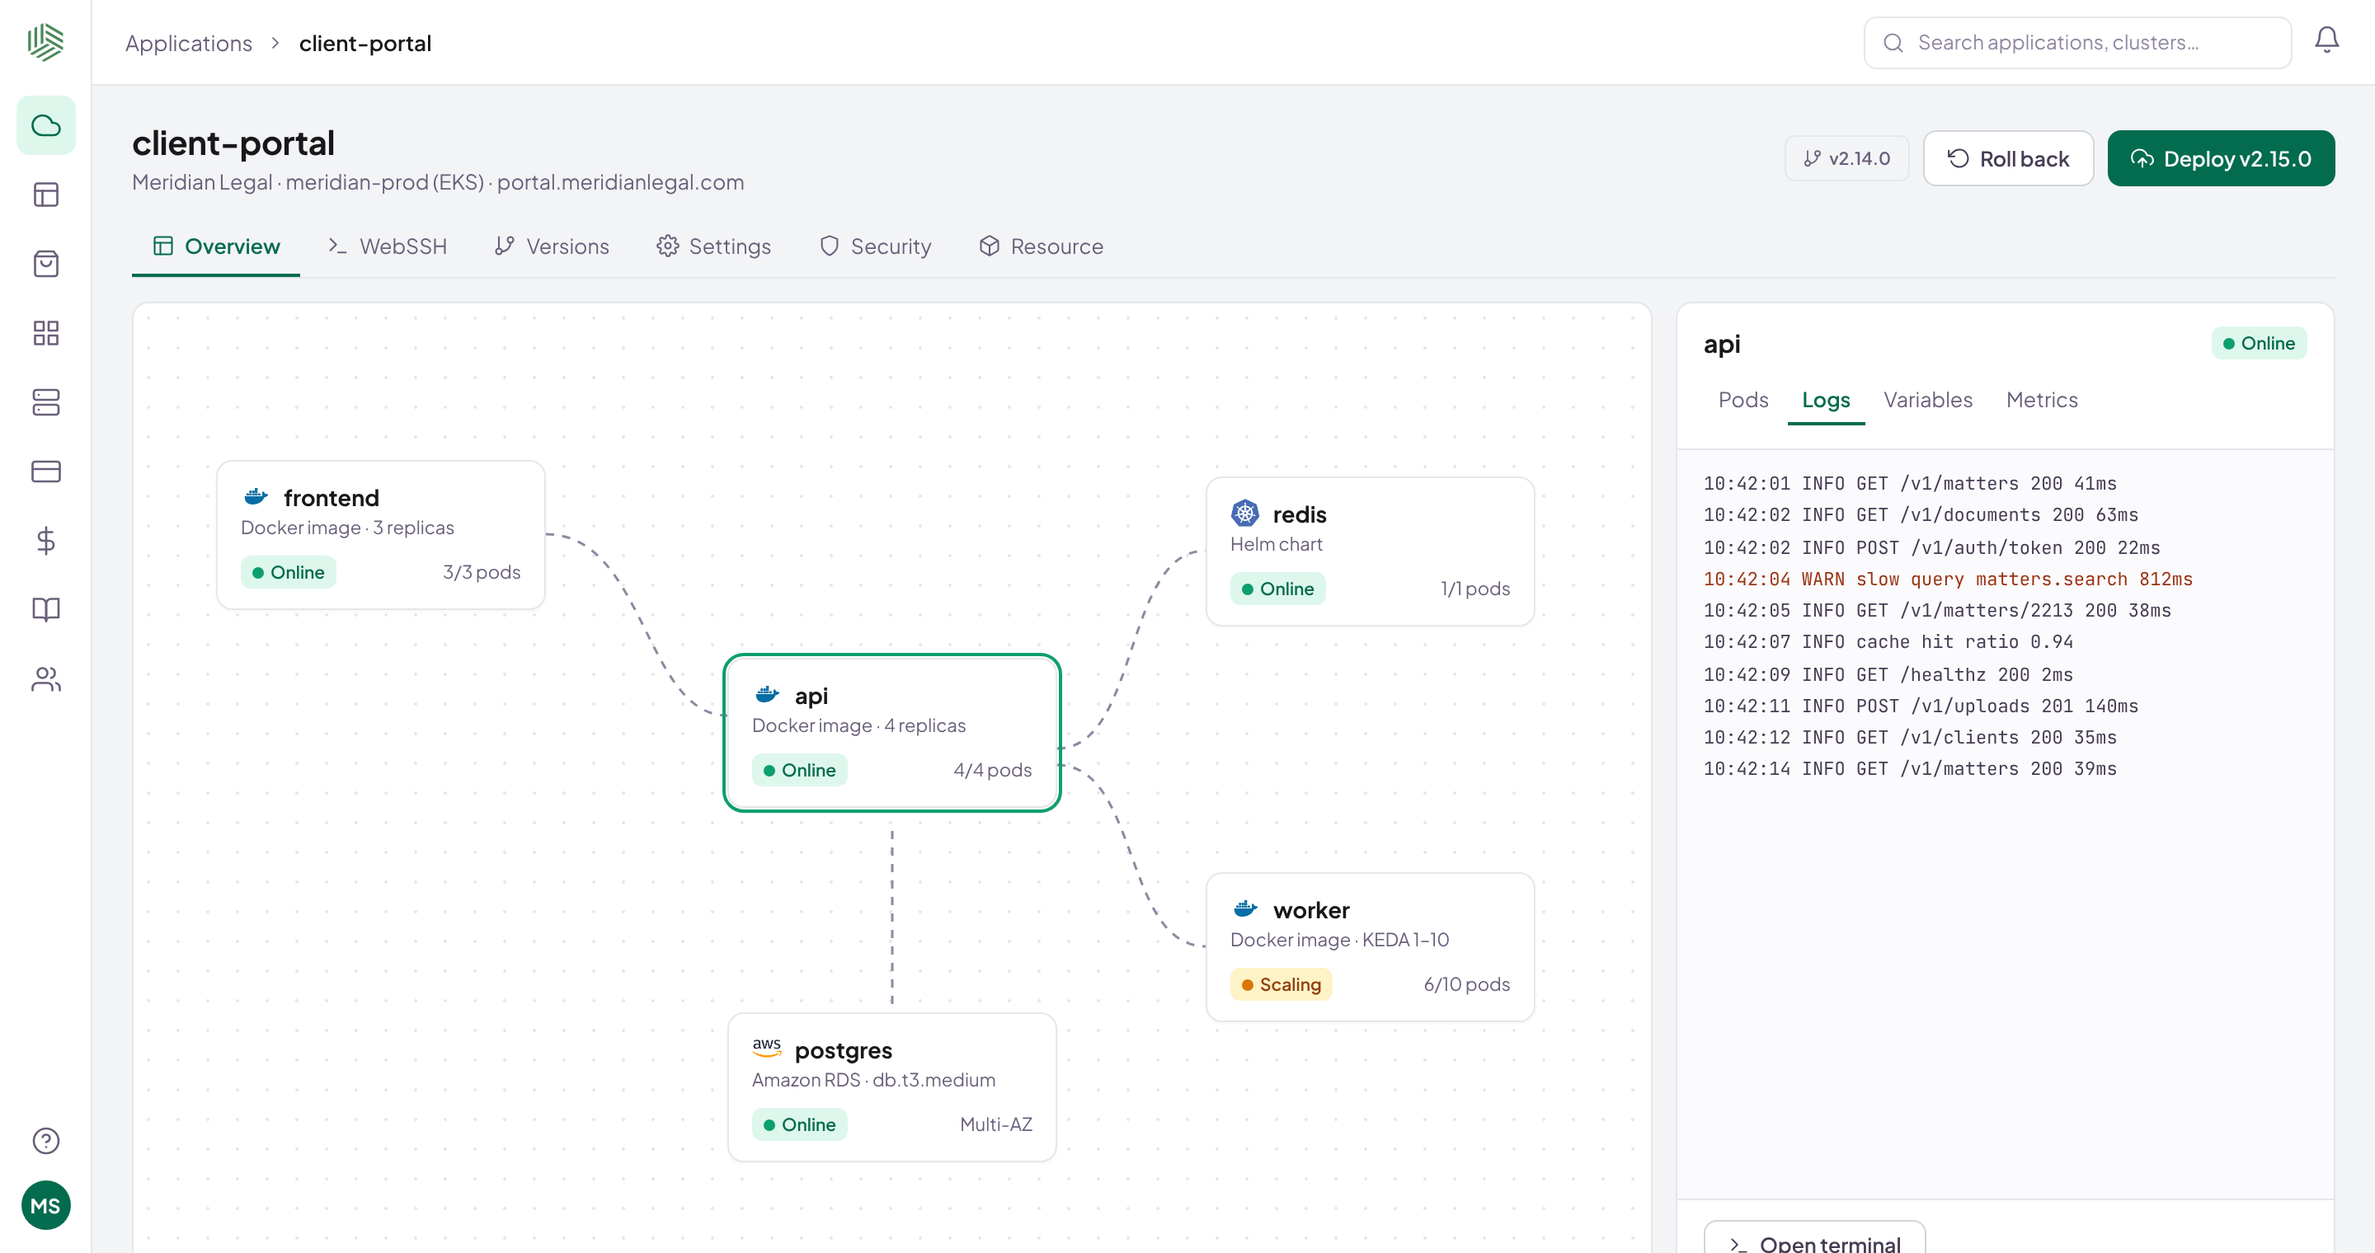Click the Docker icon on frontend card
This screenshot has width=2375, height=1253.
pyautogui.click(x=256, y=496)
